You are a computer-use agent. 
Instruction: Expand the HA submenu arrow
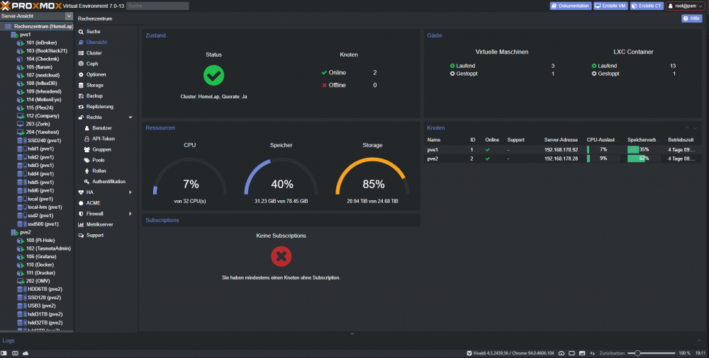130,192
